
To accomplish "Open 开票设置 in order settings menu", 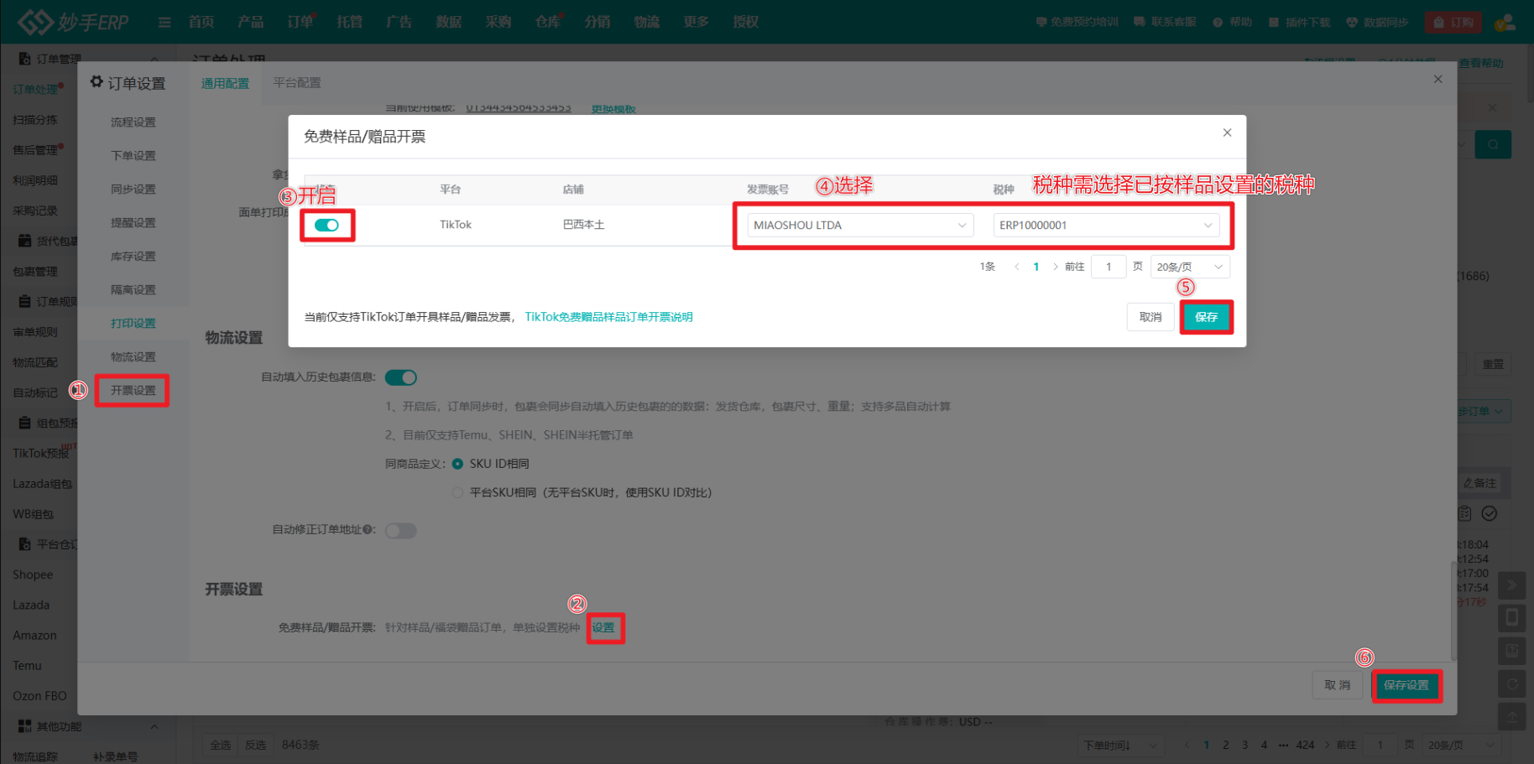I will 133,391.
